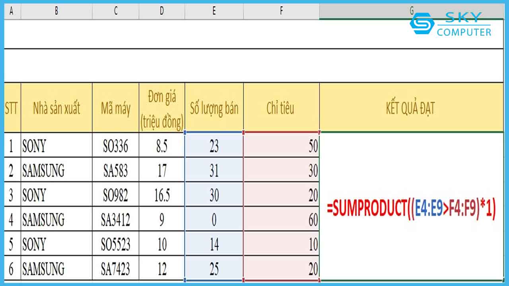Select column F header
The image size is (509, 286).
click(x=282, y=11)
